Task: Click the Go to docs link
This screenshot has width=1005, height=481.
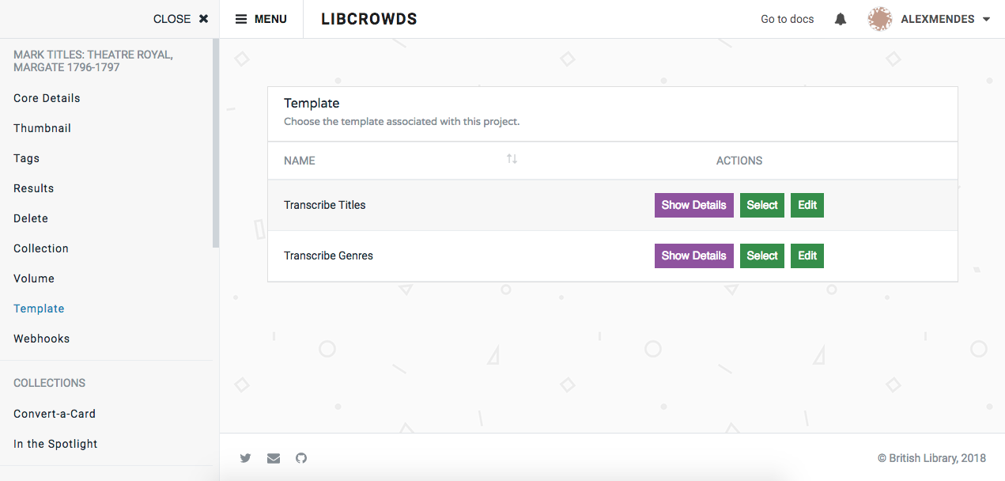Action: tap(787, 18)
